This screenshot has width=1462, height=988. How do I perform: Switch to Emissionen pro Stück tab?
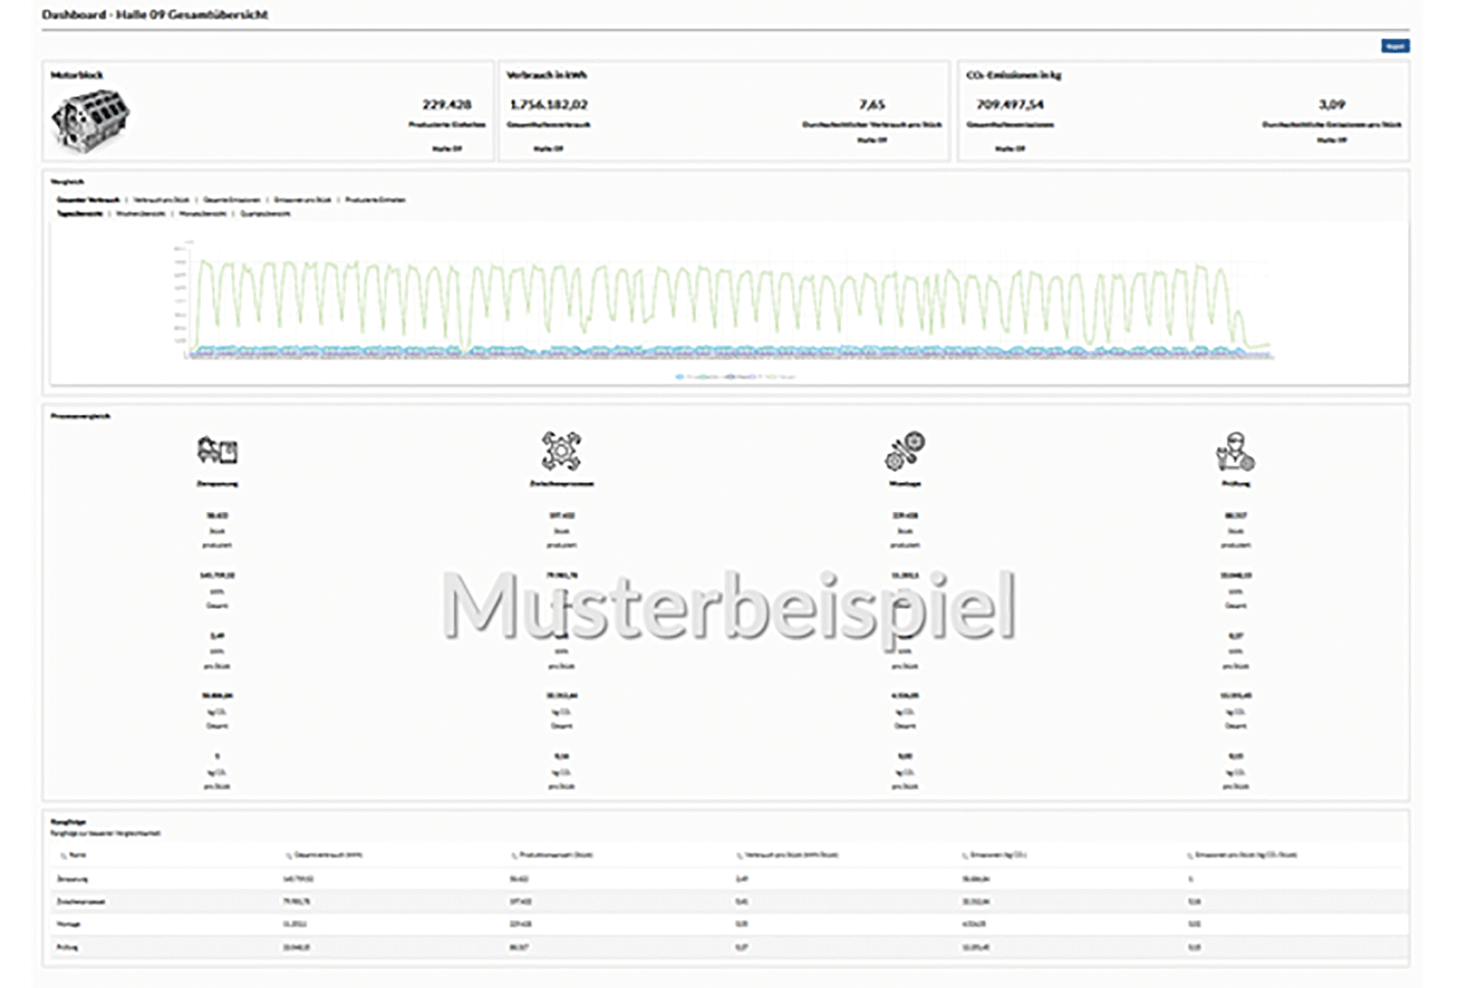pos(302,200)
